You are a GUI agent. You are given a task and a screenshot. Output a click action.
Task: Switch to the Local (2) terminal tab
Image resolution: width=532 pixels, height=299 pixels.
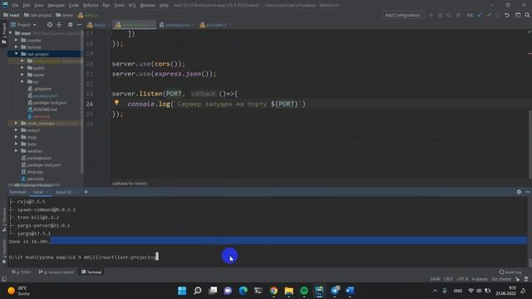64,192
